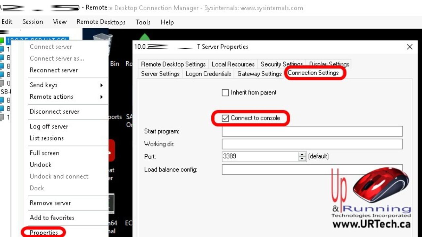Focus the Working dir input field
This screenshot has width=422, height=237.
coord(312,144)
